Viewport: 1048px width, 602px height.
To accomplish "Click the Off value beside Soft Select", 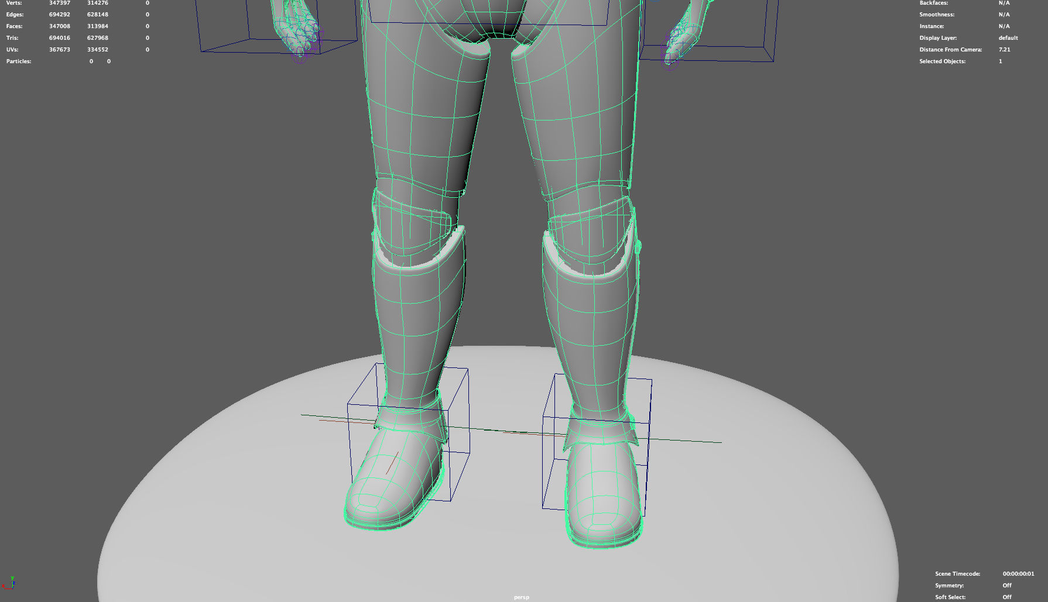I will tap(1007, 597).
